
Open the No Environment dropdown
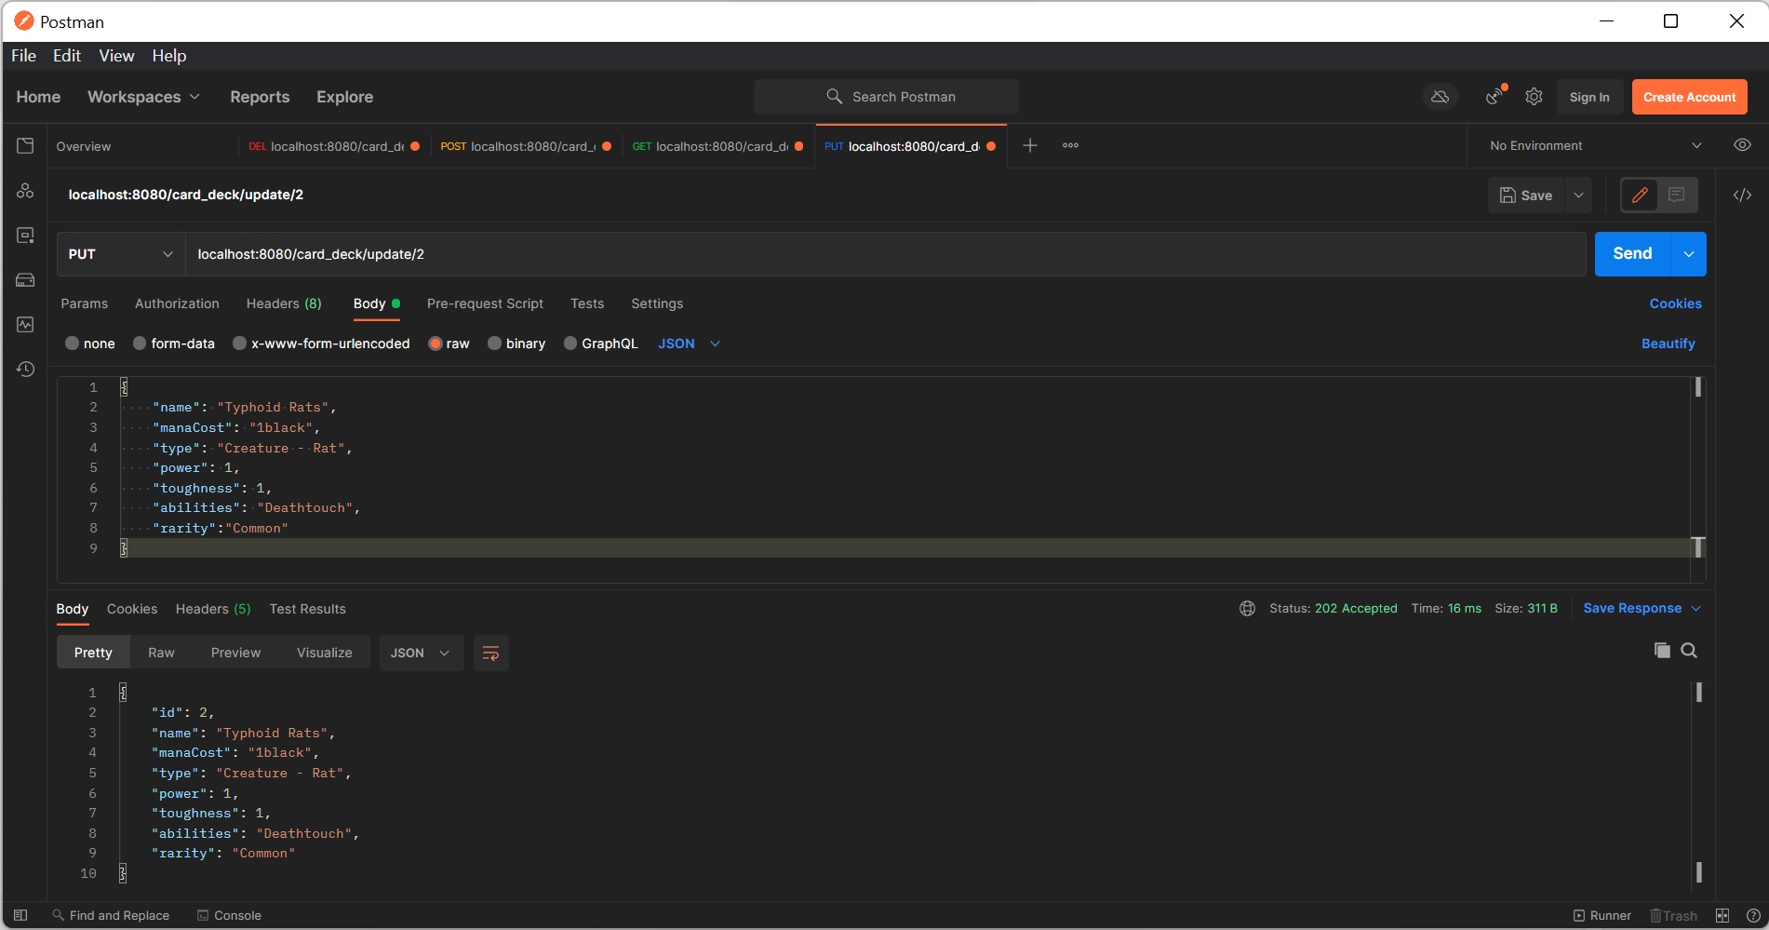pyautogui.click(x=1595, y=146)
